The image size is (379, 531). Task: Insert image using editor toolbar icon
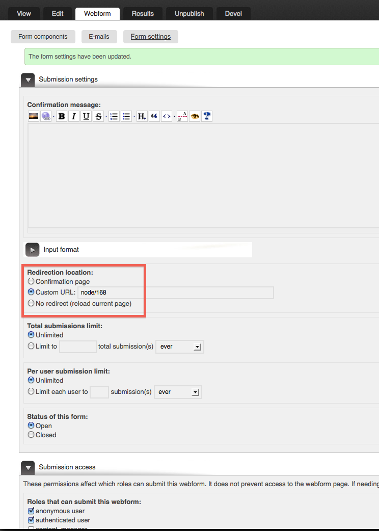pyautogui.click(x=34, y=117)
